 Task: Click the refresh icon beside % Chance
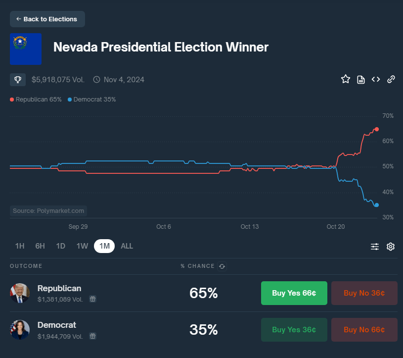(222, 266)
